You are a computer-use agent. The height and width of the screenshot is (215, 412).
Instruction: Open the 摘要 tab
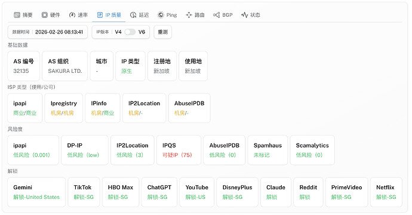23,15
